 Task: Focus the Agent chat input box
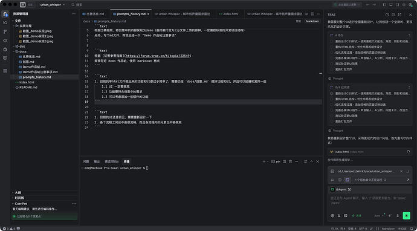tap(370, 200)
